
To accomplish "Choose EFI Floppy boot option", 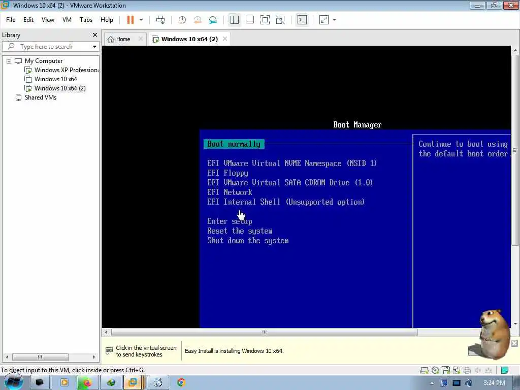I will (228, 173).
